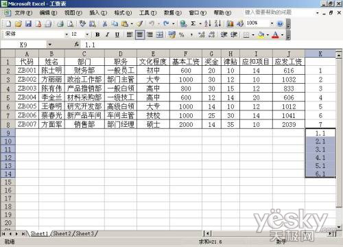Click the Print Preview icon
Screen dimensions: 343x247
(70, 23)
